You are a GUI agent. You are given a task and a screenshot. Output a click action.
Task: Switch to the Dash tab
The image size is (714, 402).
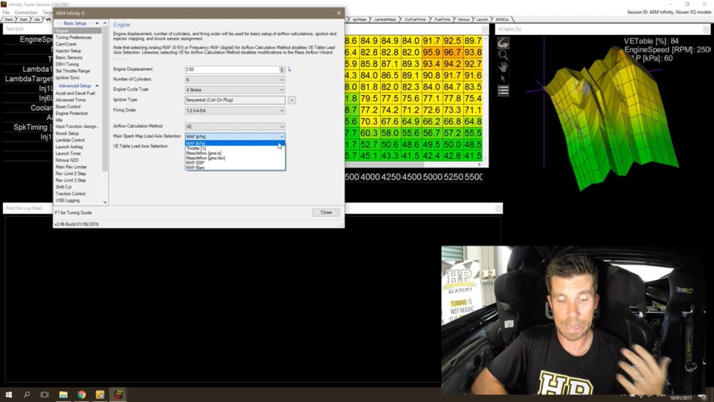click(9, 19)
